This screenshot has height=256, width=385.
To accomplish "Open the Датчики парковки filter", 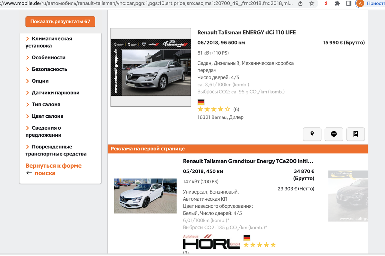I will tap(54, 92).
